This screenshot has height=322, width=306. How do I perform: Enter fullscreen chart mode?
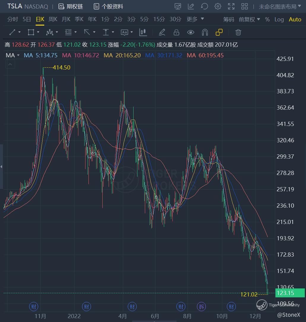coord(231,6)
